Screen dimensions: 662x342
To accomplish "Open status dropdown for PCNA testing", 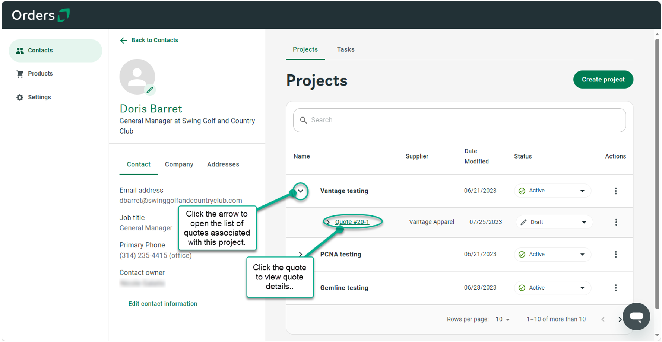I will click(552, 255).
